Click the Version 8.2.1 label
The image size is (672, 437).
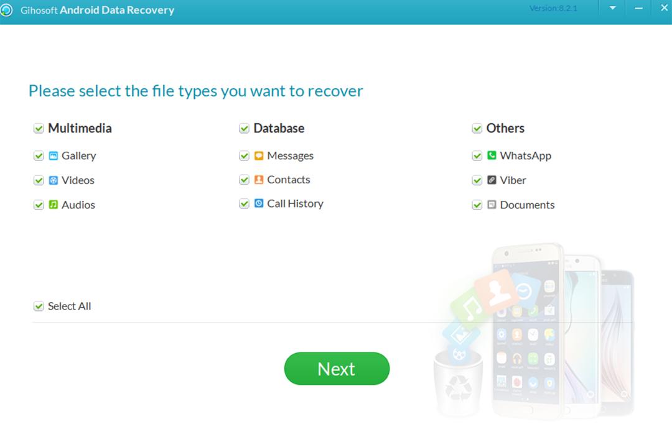pos(553,8)
